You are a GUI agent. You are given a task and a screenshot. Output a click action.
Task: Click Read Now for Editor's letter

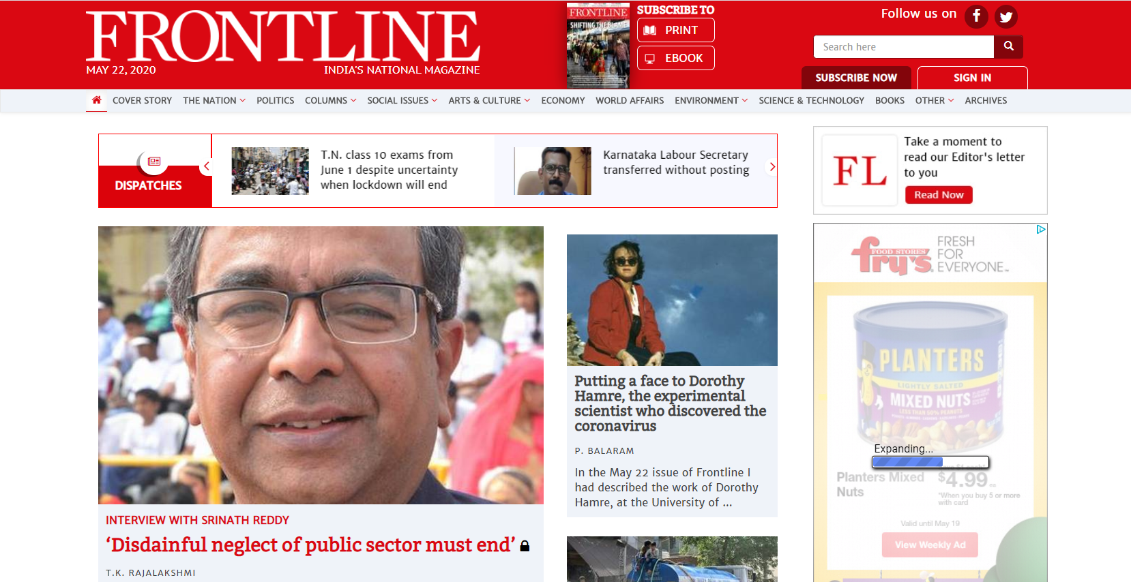(x=939, y=195)
